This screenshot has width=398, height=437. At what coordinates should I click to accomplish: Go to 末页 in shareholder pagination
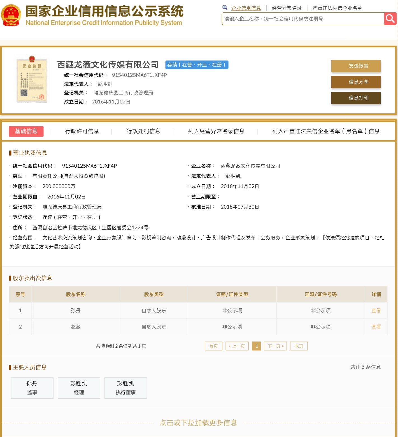(x=299, y=346)
